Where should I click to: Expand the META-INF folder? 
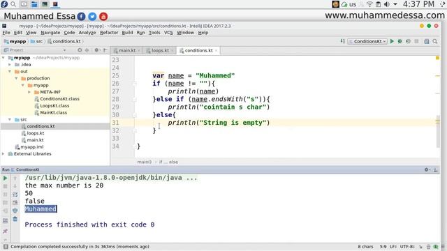point(29,92)
